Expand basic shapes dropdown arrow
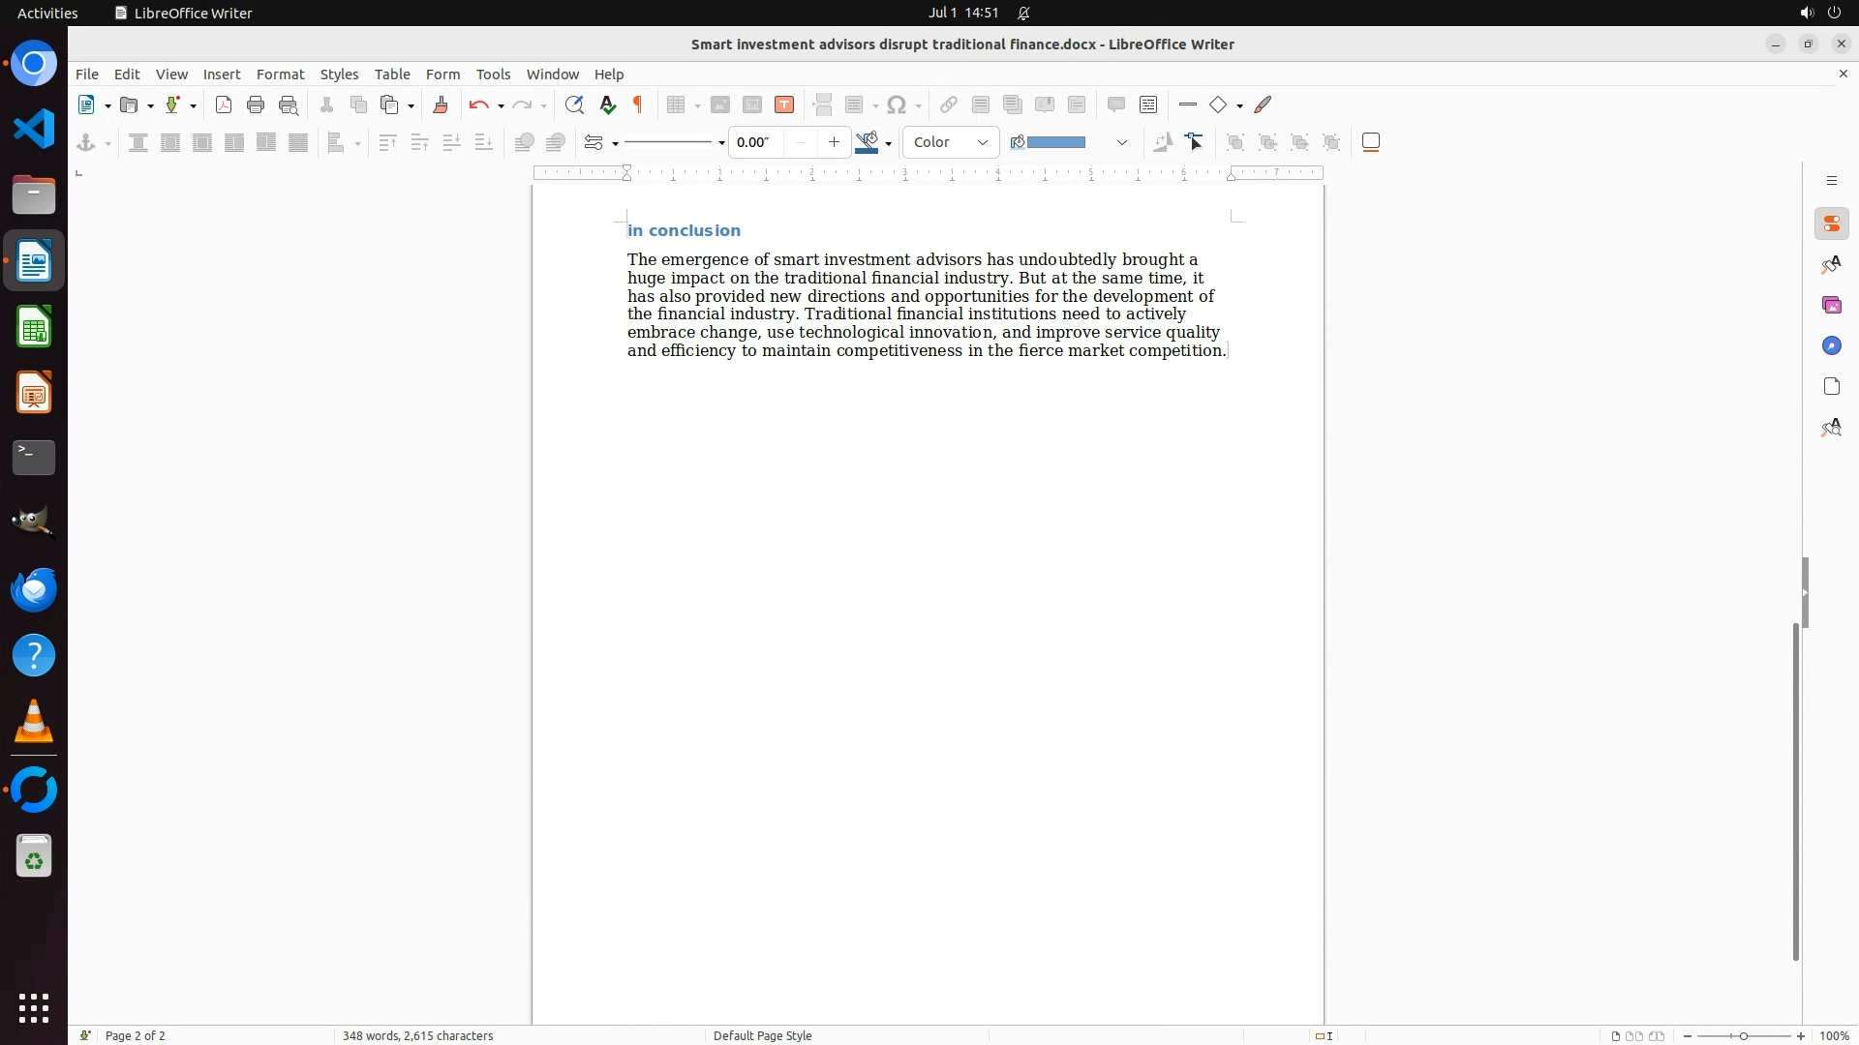The width and height of the screenshot is (1859, 1045). 1240,105
